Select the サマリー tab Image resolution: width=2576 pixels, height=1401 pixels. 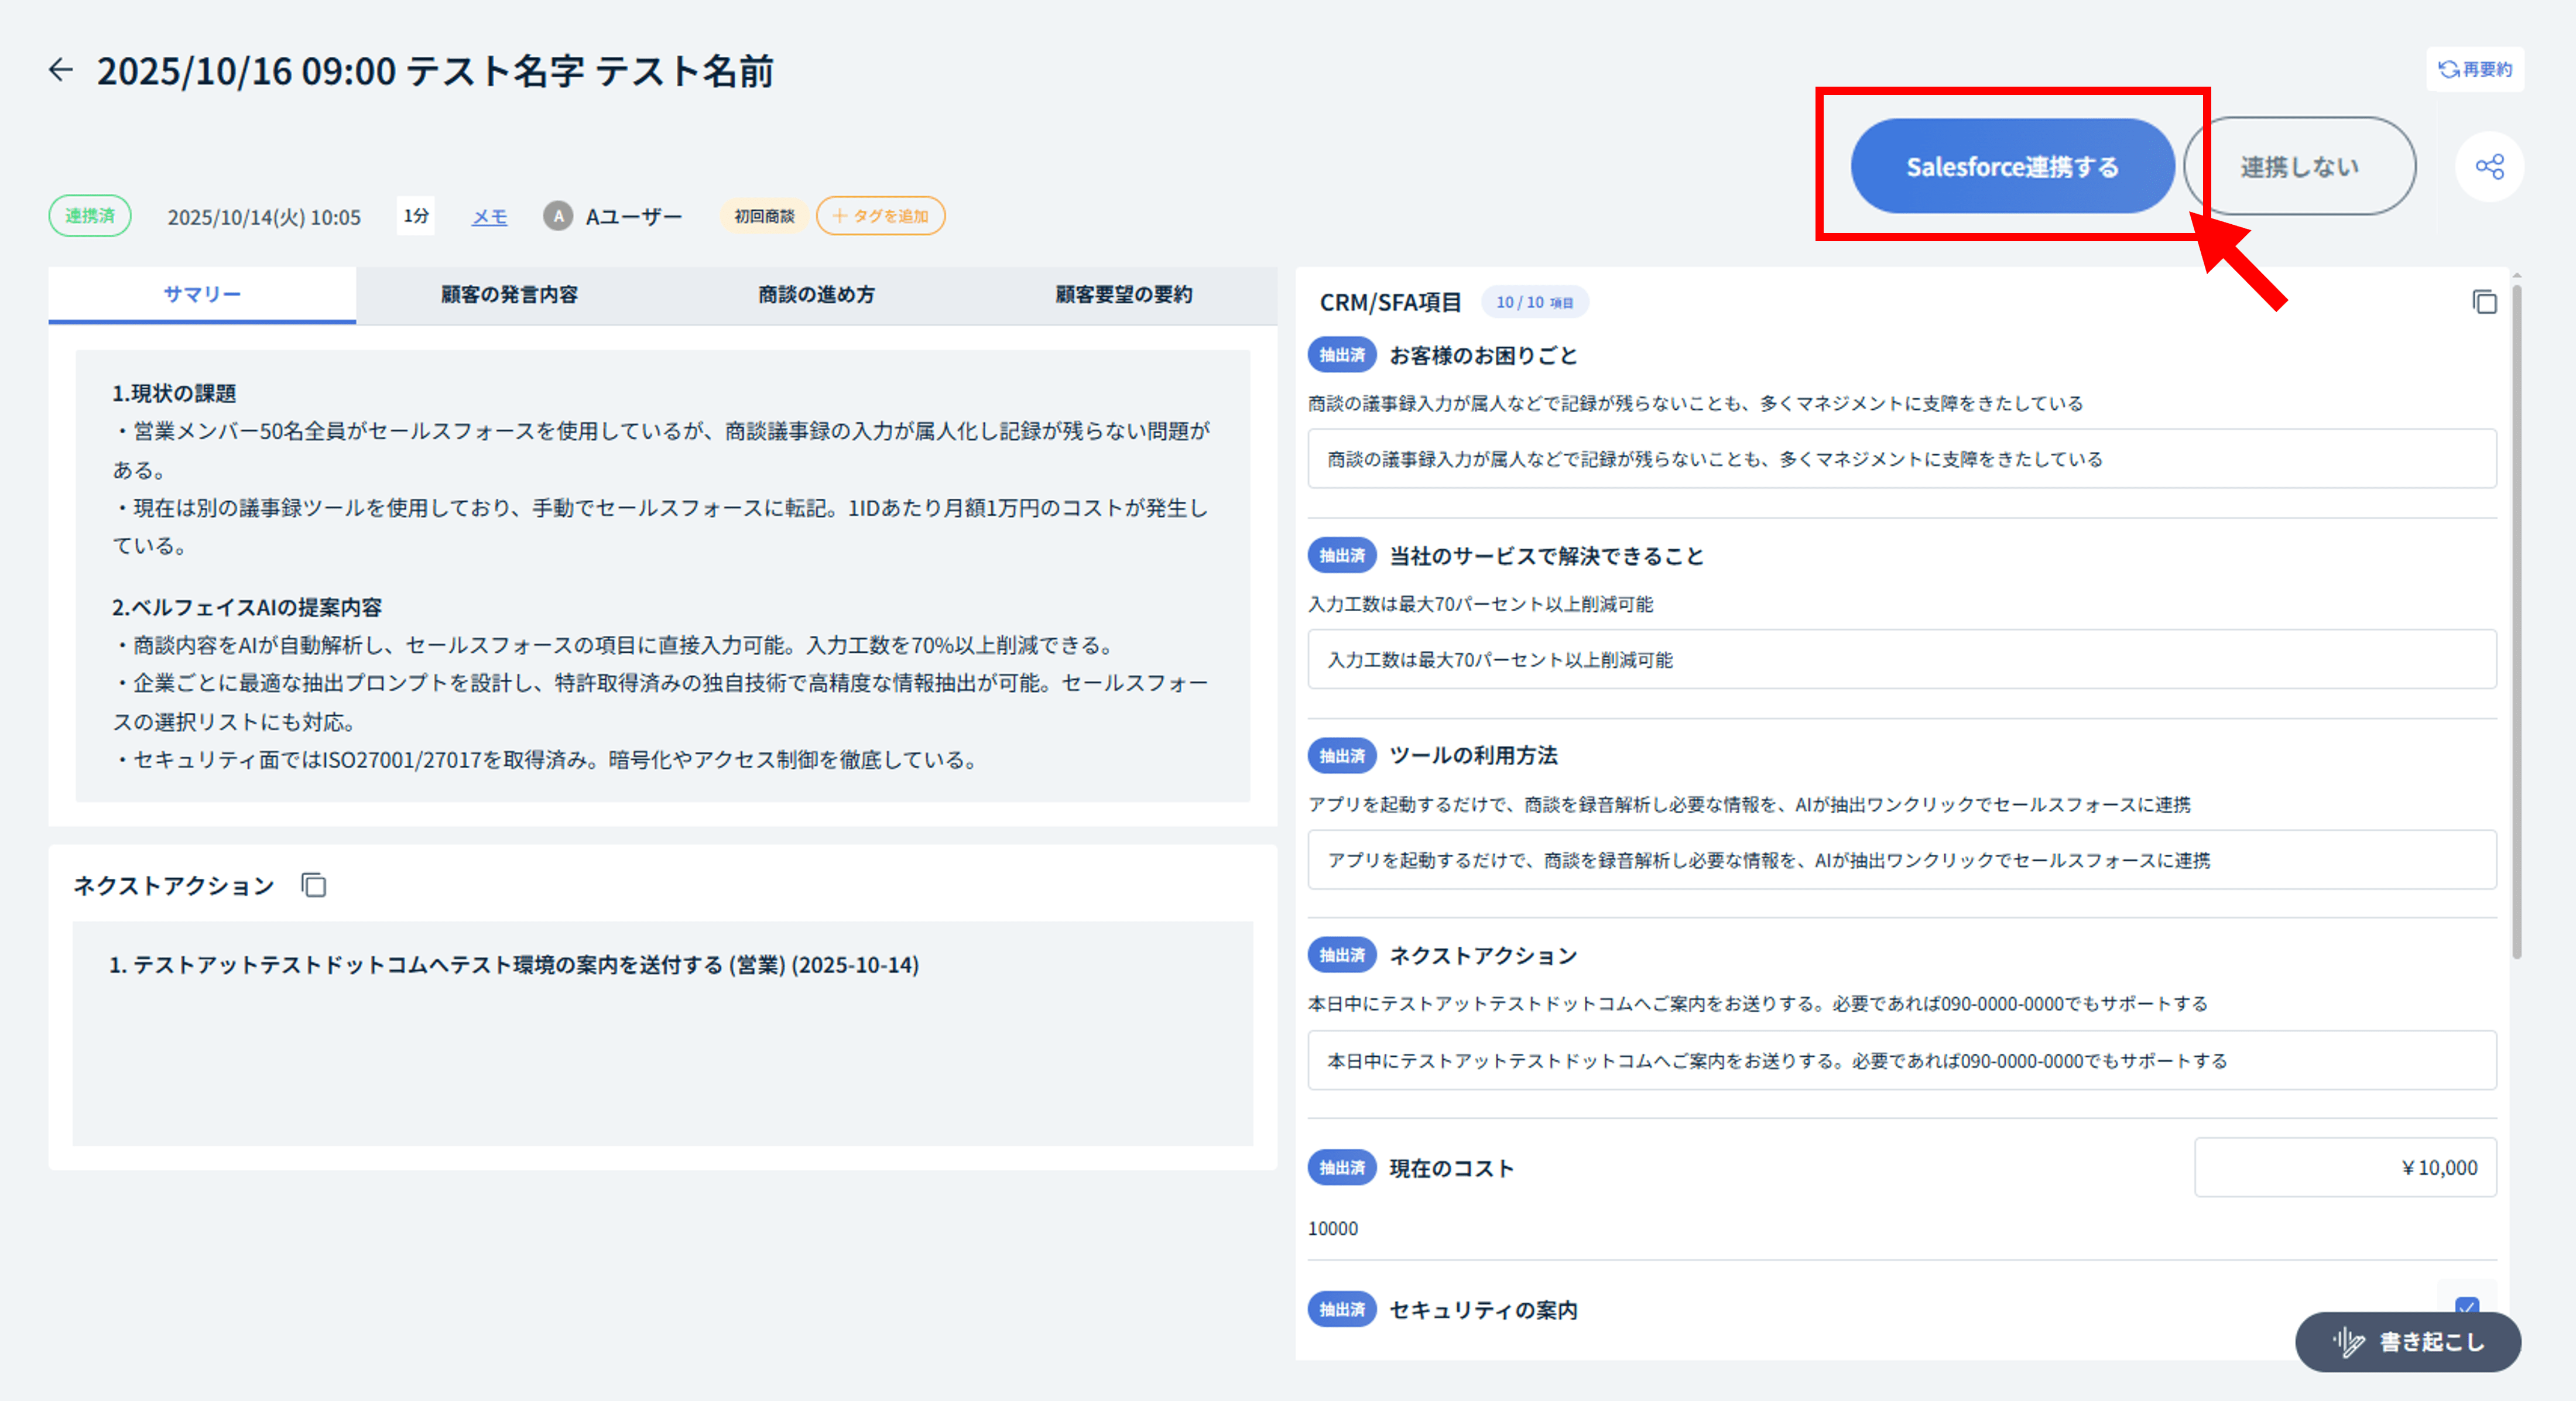[202, 295]
